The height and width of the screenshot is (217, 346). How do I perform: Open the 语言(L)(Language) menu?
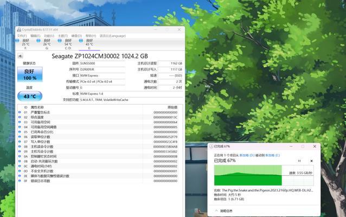click(x=113, y=36)
